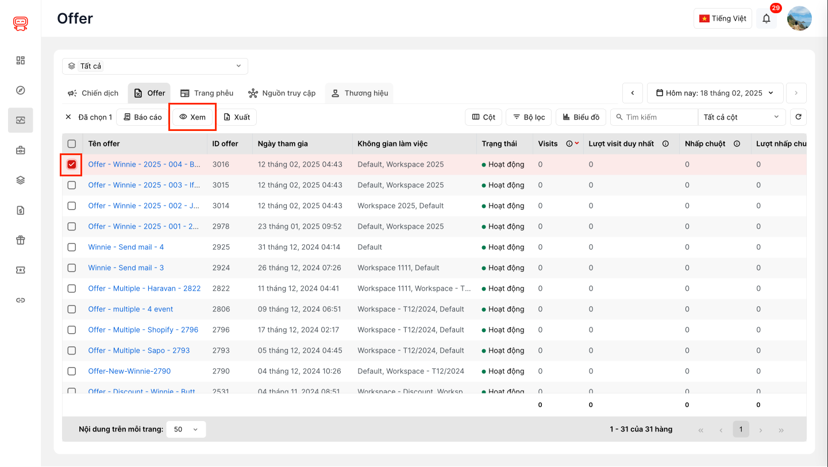This screenshot has width=828, height=467.
Task: Switch to the Chiến dịch tab
Action: point(93,93)
